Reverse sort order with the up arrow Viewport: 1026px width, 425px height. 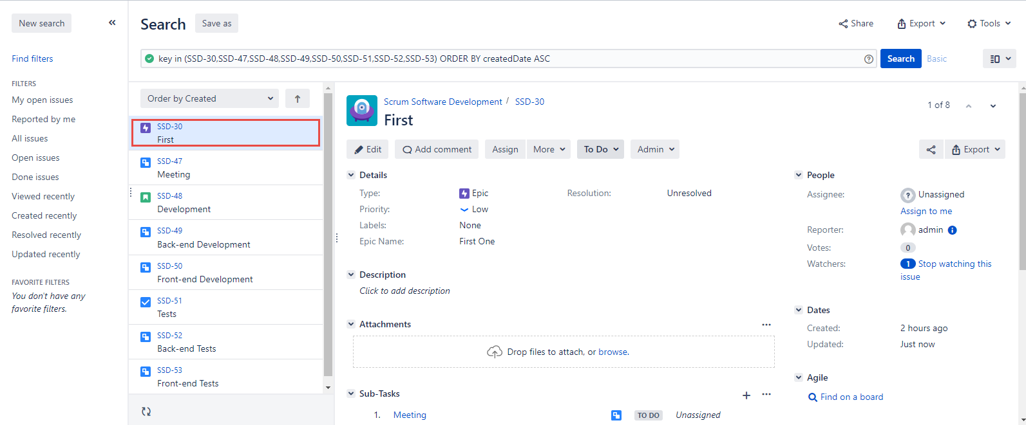click(297, 98)
